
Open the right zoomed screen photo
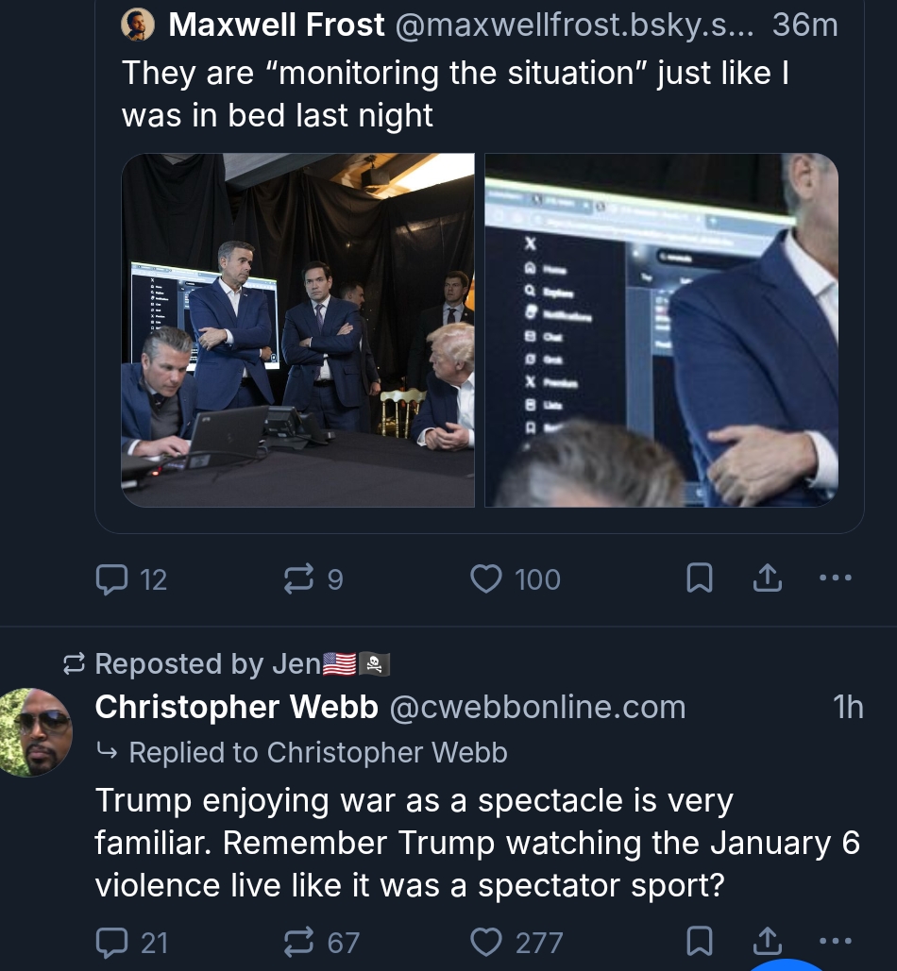click(x=661, y=330)
